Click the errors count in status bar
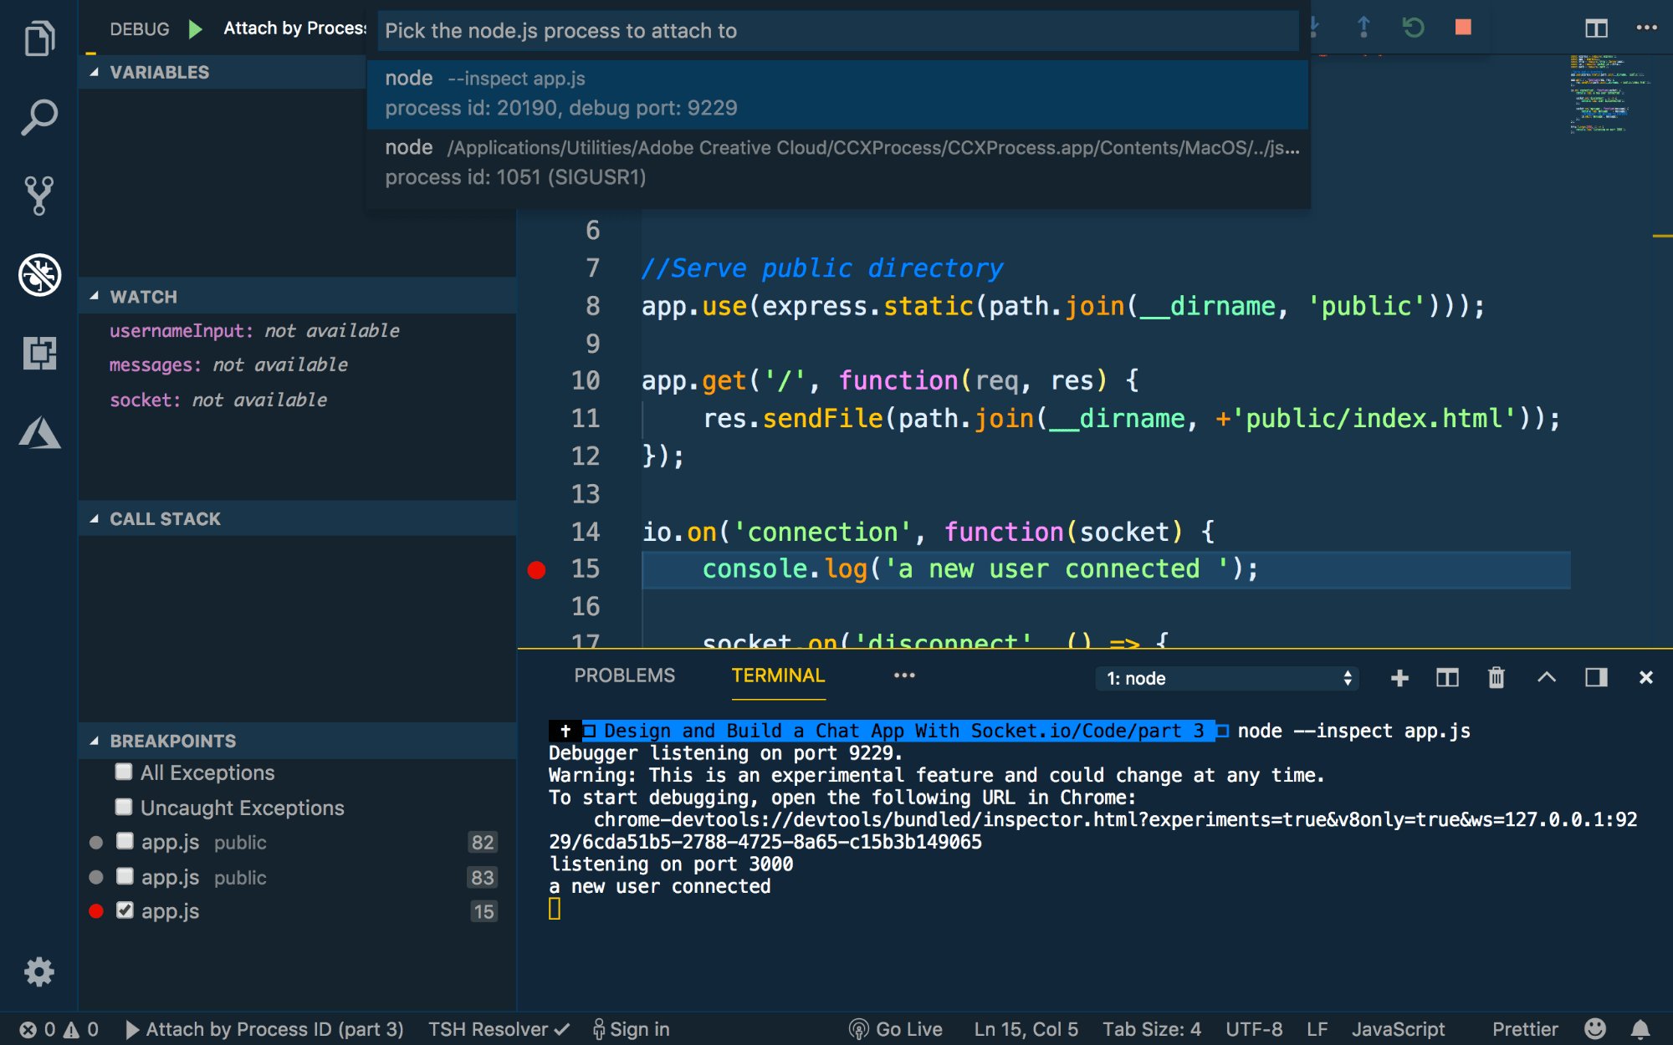Image resolution: width=1673 pixels, height=1045 pixels. pyautogui.click(x=38, y=1029)
